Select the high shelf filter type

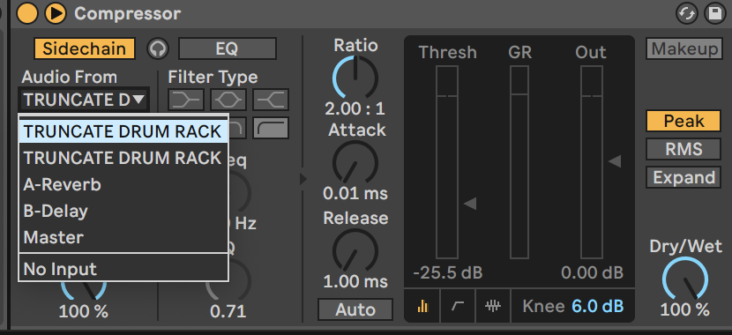[271, 100]
